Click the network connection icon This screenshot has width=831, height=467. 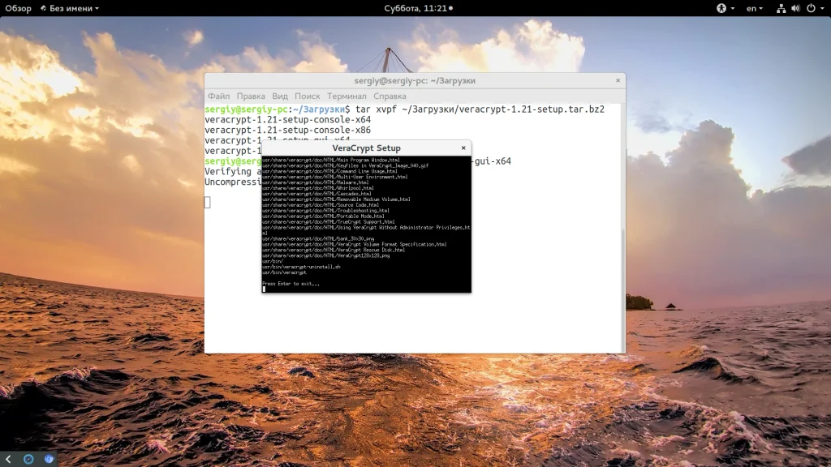781,8
